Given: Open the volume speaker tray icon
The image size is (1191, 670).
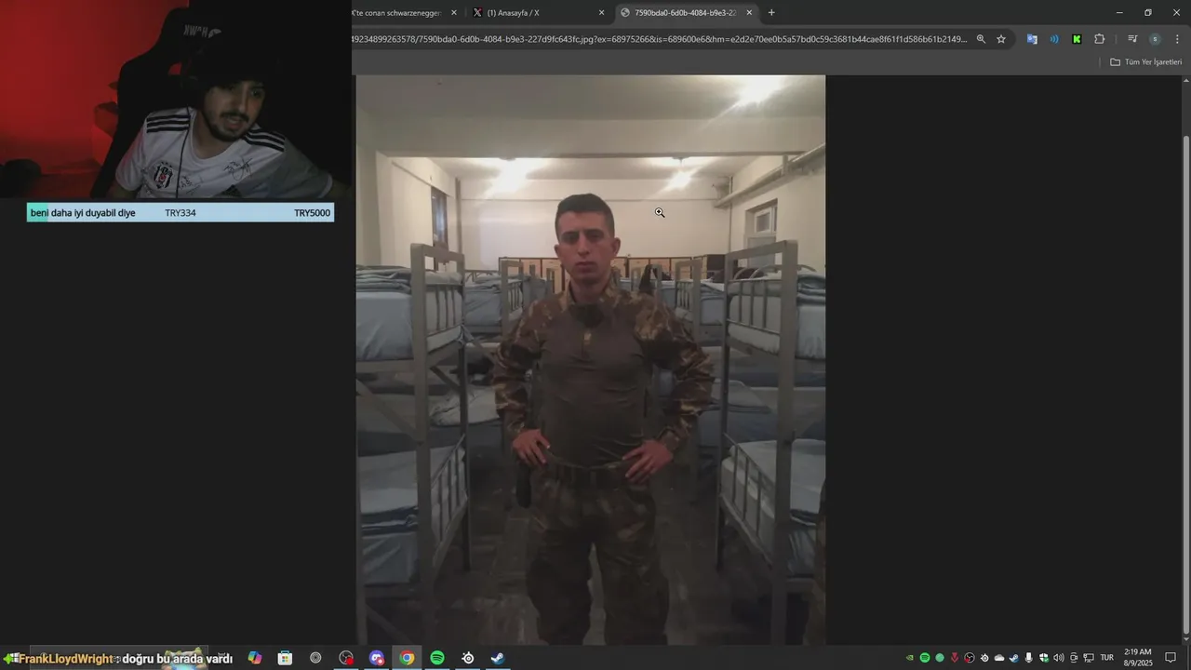Looking at the screenshot, I should (x=1059, y=658).
